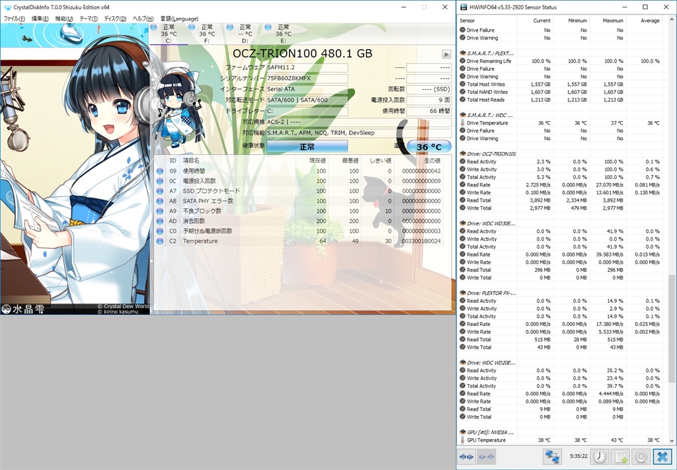Click the Drive: PLEXTOR PX group icon

tap(462, 293)
